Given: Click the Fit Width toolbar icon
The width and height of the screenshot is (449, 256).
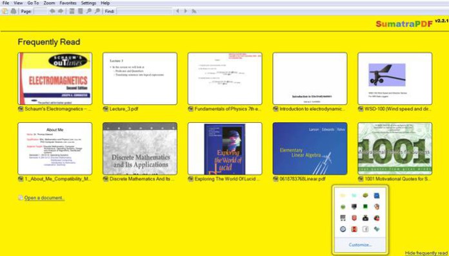Looking at the screenshot, I should click(x=72, y=11).
